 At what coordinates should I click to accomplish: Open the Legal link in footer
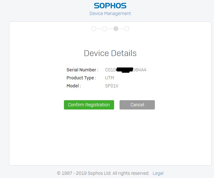click(158, 173)
